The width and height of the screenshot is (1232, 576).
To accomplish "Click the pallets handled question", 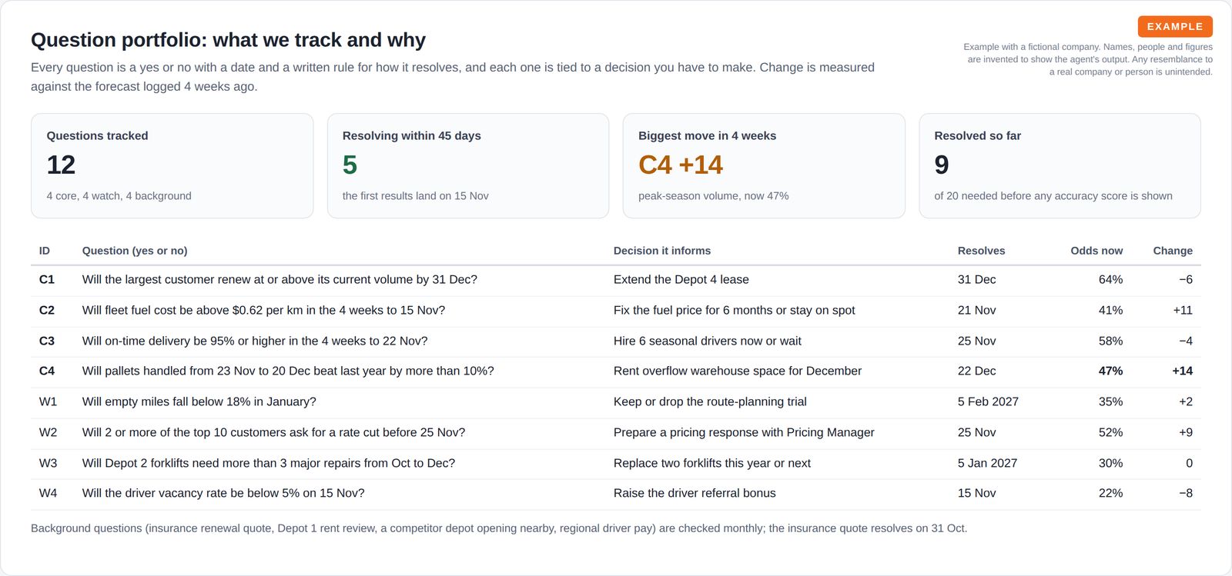I will (288, 371).
